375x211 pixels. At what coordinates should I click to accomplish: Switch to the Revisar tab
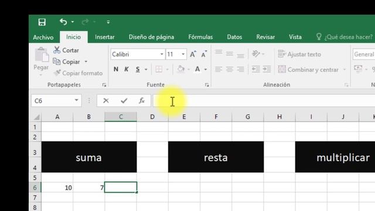coord(265,37)
